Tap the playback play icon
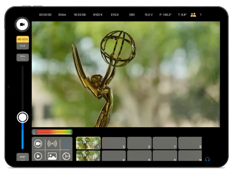The width and height of the screenshot is (232, 174). click(38, 156)
